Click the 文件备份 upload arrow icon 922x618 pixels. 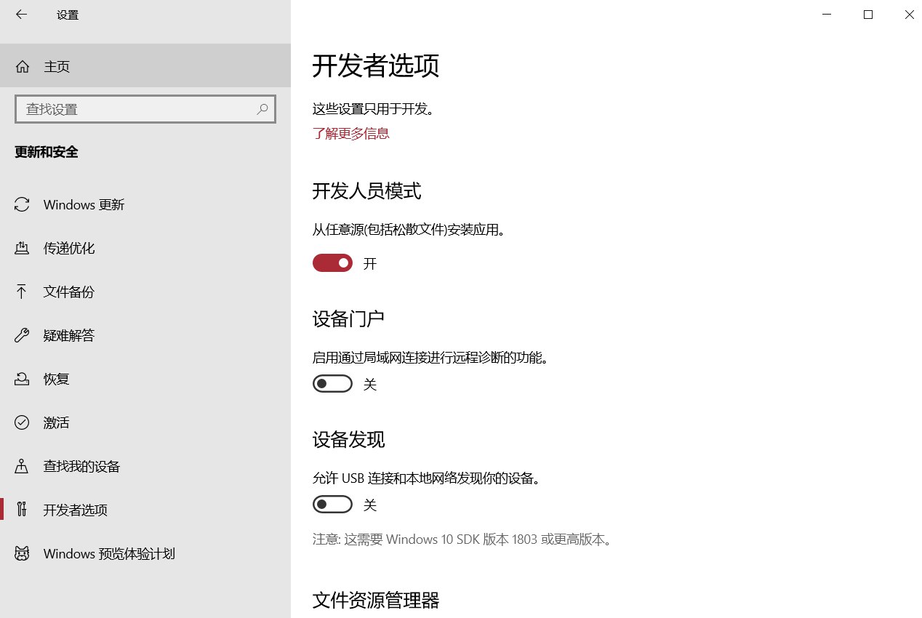click(22, 292)
